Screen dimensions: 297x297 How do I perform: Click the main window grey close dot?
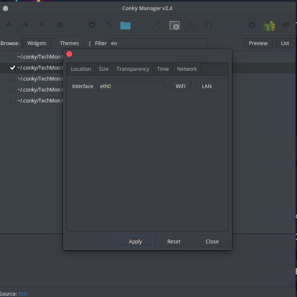[x=5, y=8]
